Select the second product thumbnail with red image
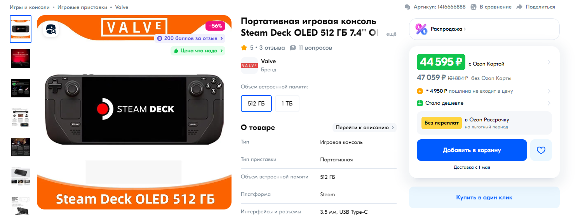The height and width of the screenshot is (218, 585). pos(21,59)
